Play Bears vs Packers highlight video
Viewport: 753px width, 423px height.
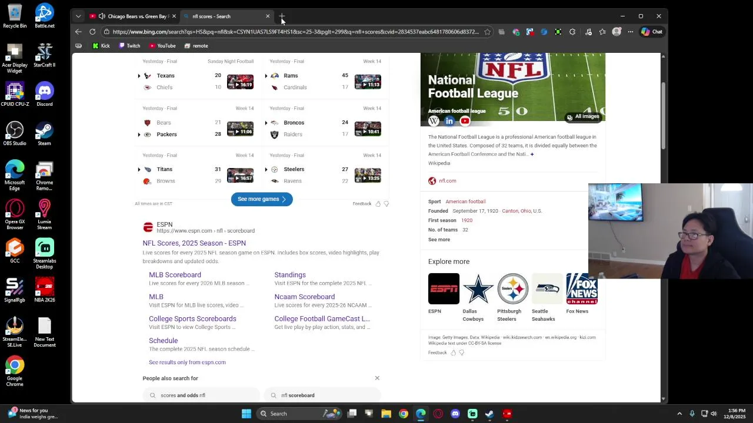(240, 129)
